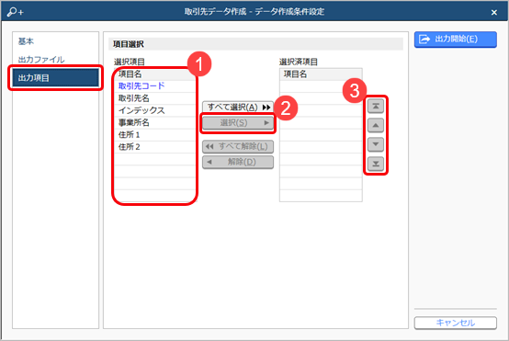Click the すべて解除(L) button
Screen dimensions: 509x341
coord(238,146)
